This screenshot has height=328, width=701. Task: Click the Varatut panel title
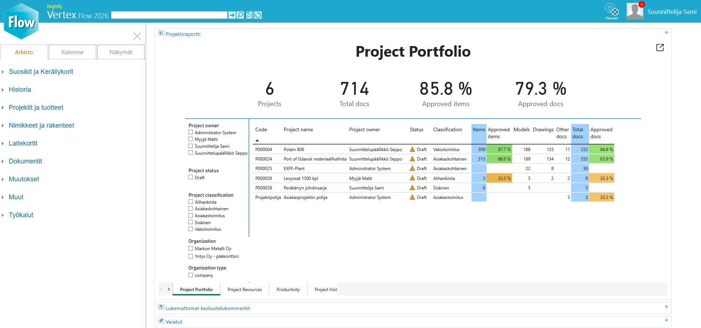point(174,322)
